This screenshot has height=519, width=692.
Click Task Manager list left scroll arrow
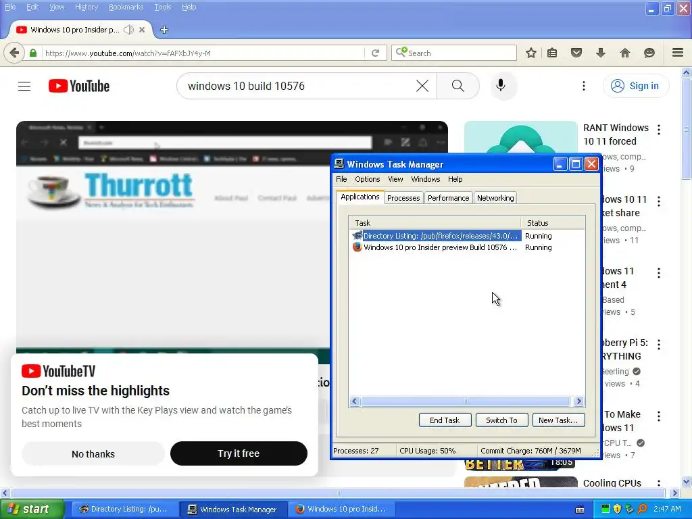pos(354,401)
